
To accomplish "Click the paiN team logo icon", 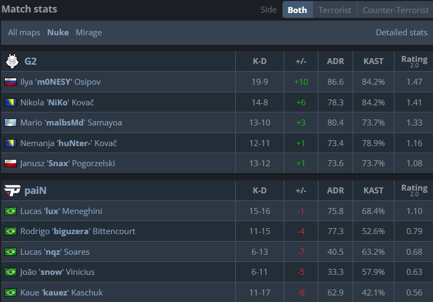I will 11,191.
